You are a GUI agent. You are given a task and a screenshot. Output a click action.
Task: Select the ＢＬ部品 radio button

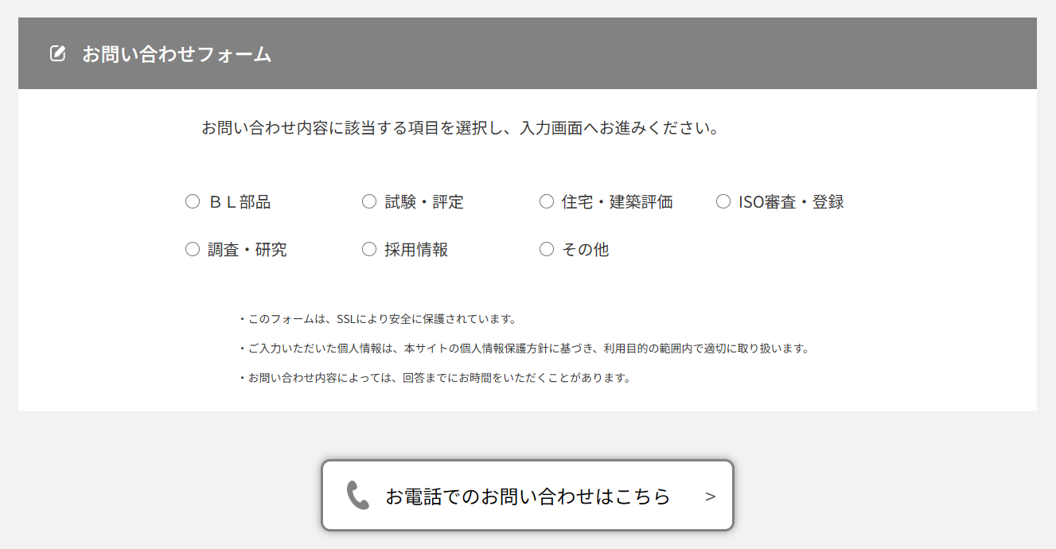pos(193,202)
